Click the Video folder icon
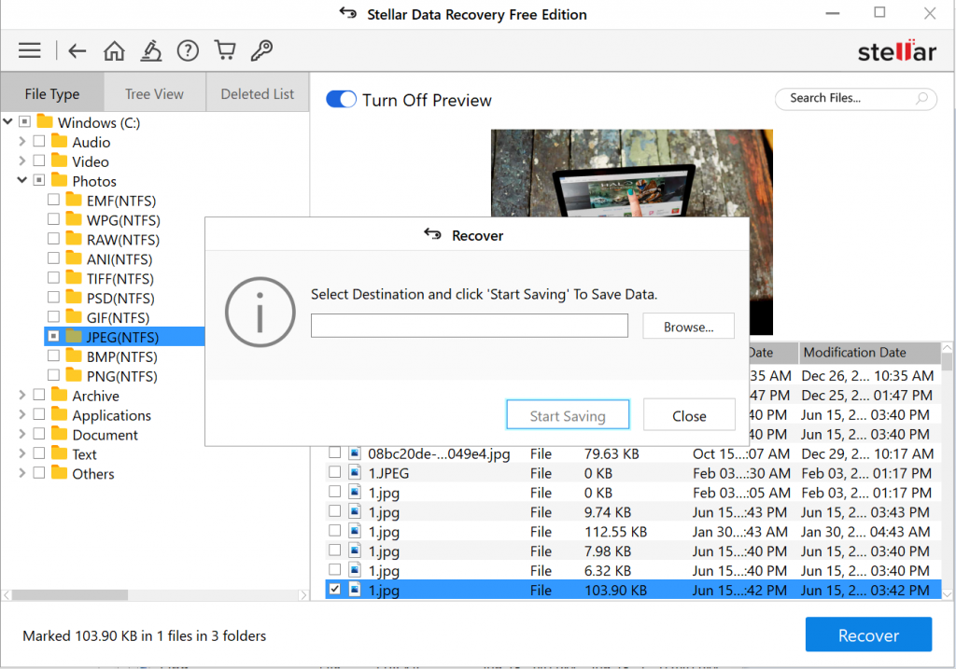 (59, 160)
